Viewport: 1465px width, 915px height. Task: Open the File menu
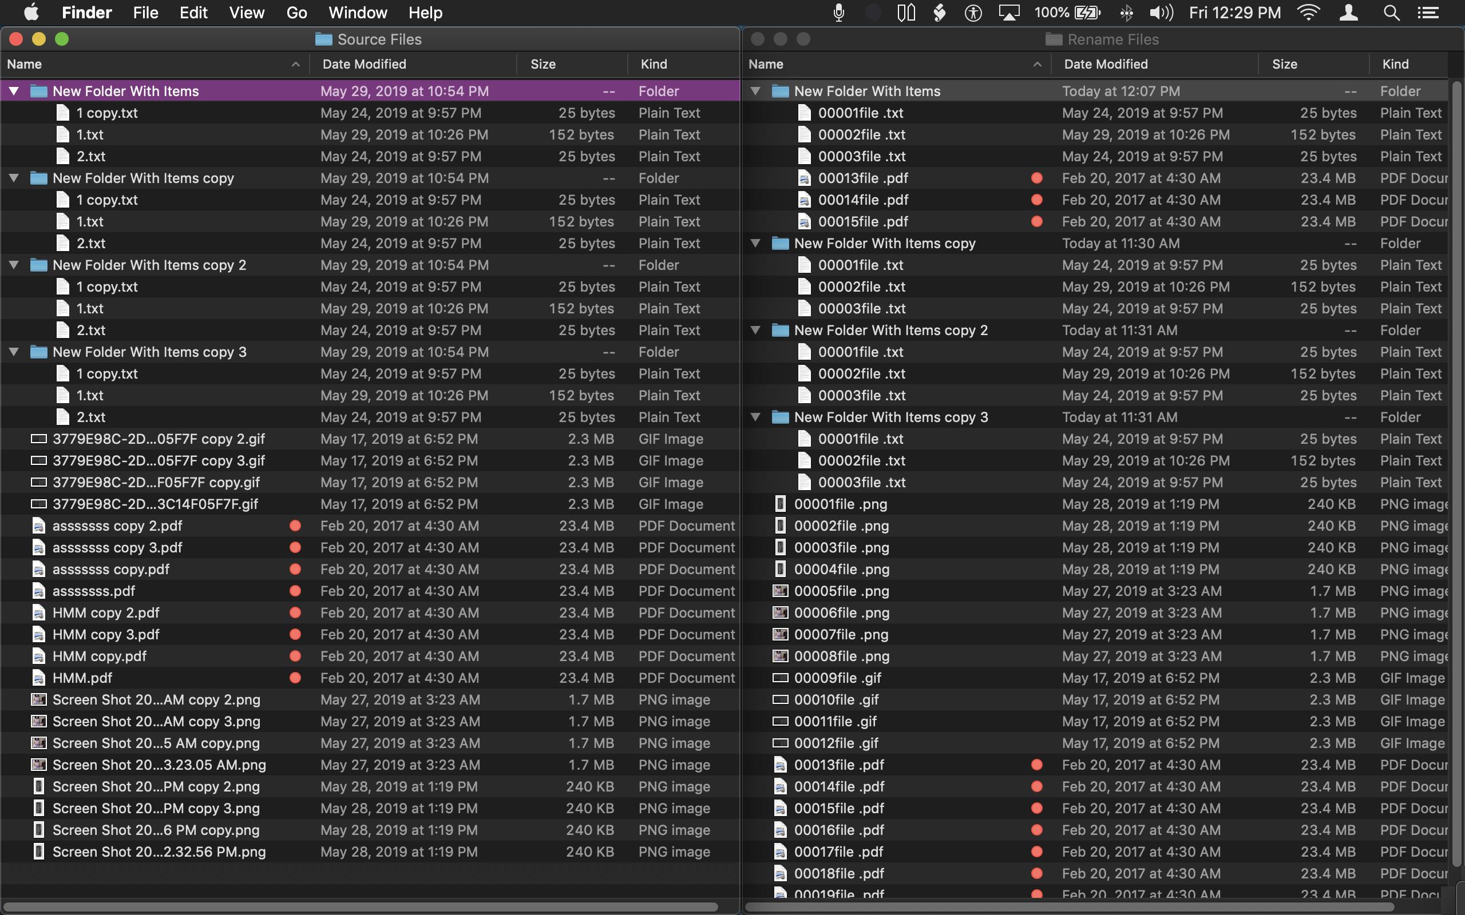(x=145, y=13)
